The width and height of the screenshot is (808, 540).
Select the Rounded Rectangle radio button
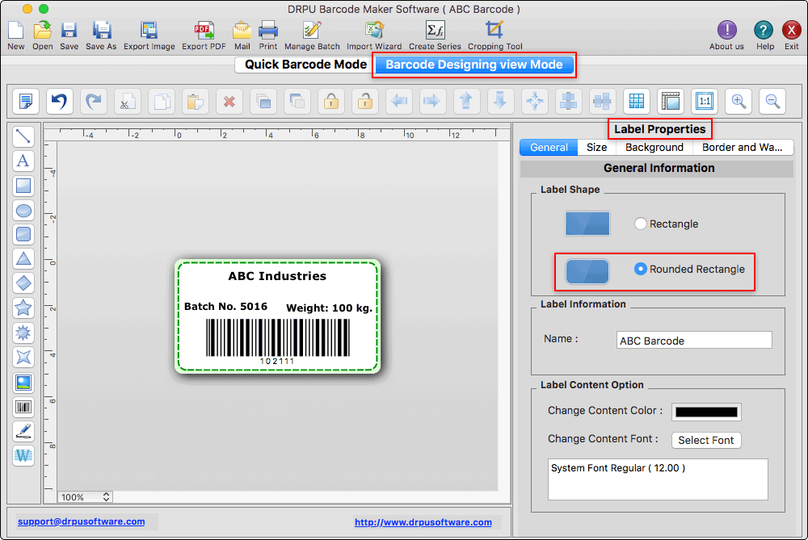(x=640, y=269)
